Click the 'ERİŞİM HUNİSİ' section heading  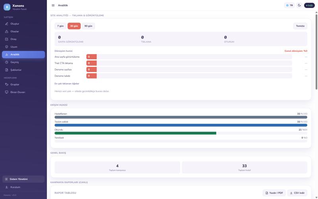coord(59,105)
